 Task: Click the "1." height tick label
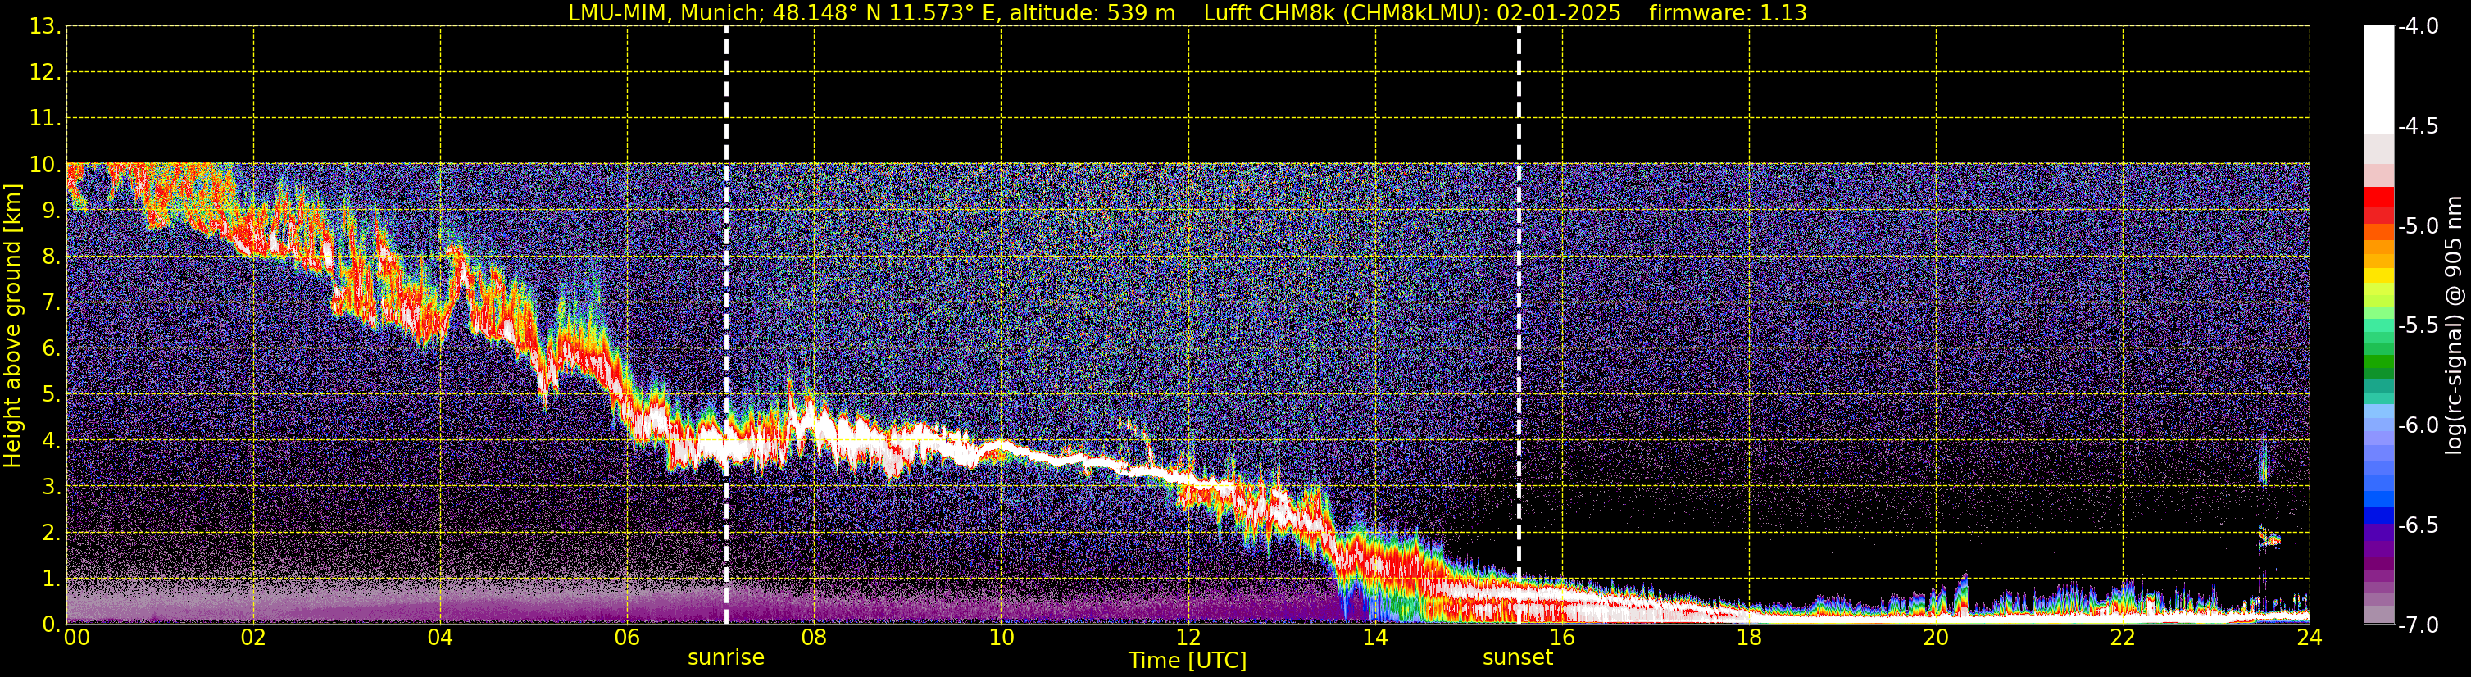point(52,579)
